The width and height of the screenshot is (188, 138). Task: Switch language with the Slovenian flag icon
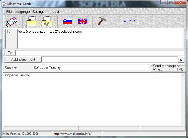(x=67, y=21)
